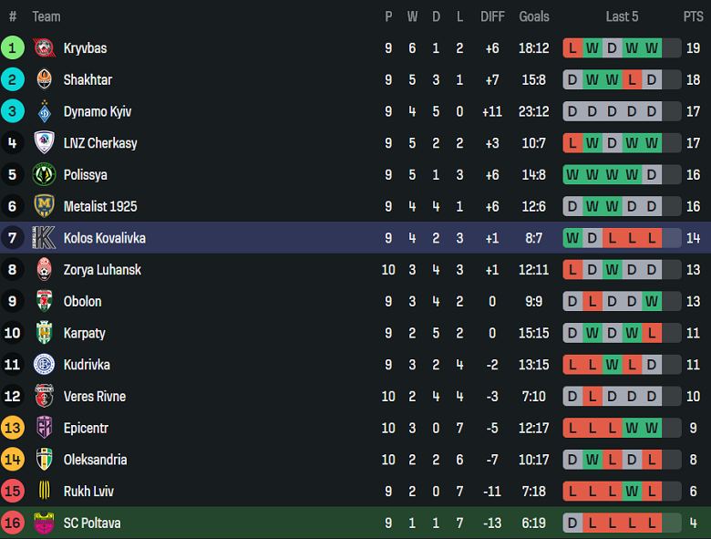This screenshot has height=539, width=711.
Task: Open the LNZ Cherkasy team link
Action: coord(100,143)
